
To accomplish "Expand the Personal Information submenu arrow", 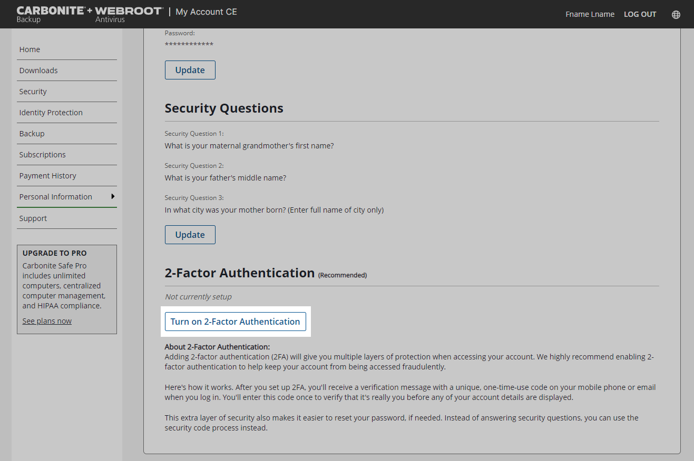I will [113, 196].
